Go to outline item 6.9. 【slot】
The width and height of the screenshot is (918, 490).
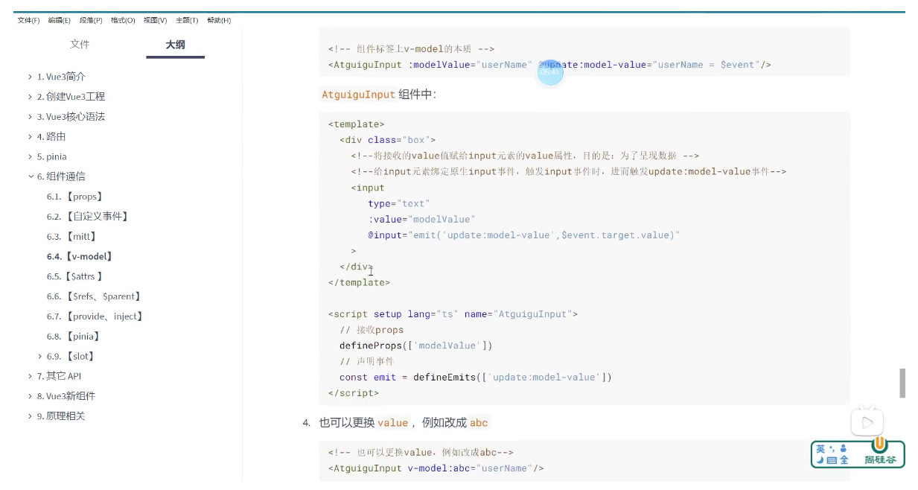pos(71,356)
